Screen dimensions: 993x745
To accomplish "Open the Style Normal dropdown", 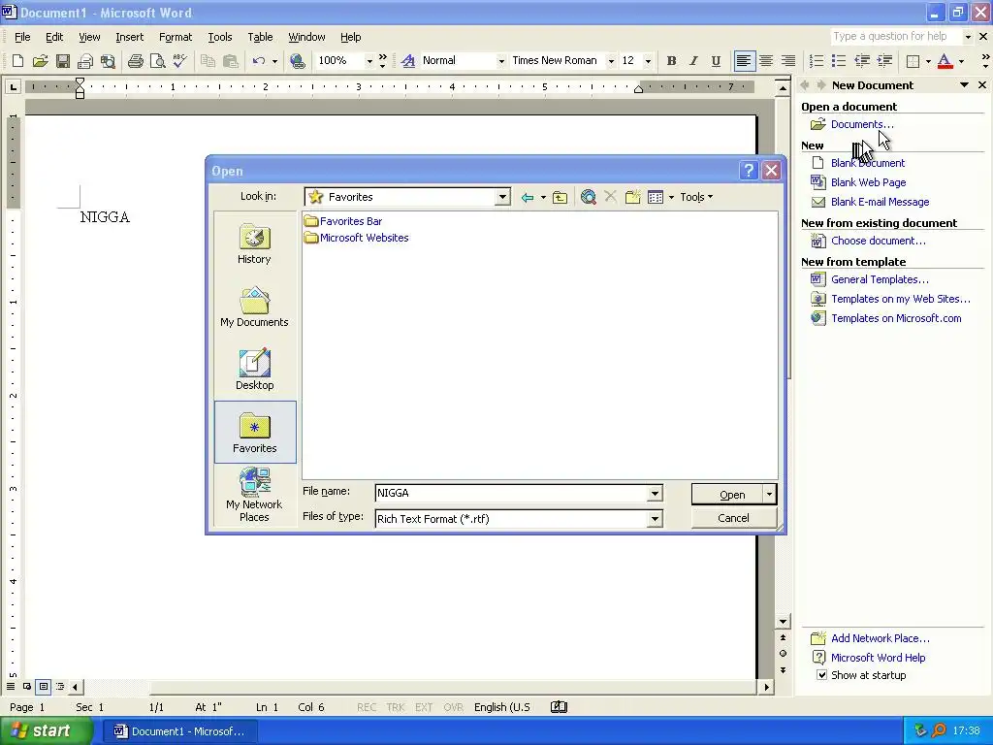I will tap(501, 61).
